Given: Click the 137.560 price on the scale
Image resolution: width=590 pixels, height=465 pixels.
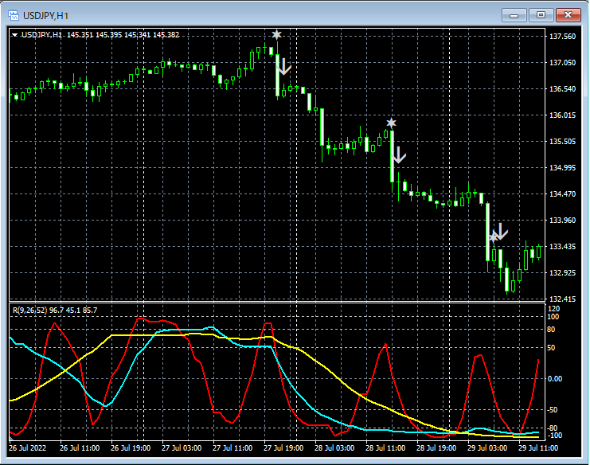Looking at the screenshot, I should point(562,37).
